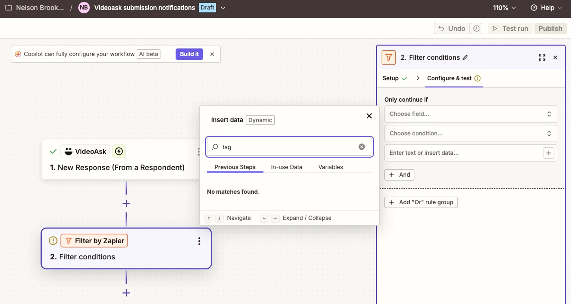The width and height of the screenshot is (571, 304).
Task: Click the Draft status badge
Action: 207,8
